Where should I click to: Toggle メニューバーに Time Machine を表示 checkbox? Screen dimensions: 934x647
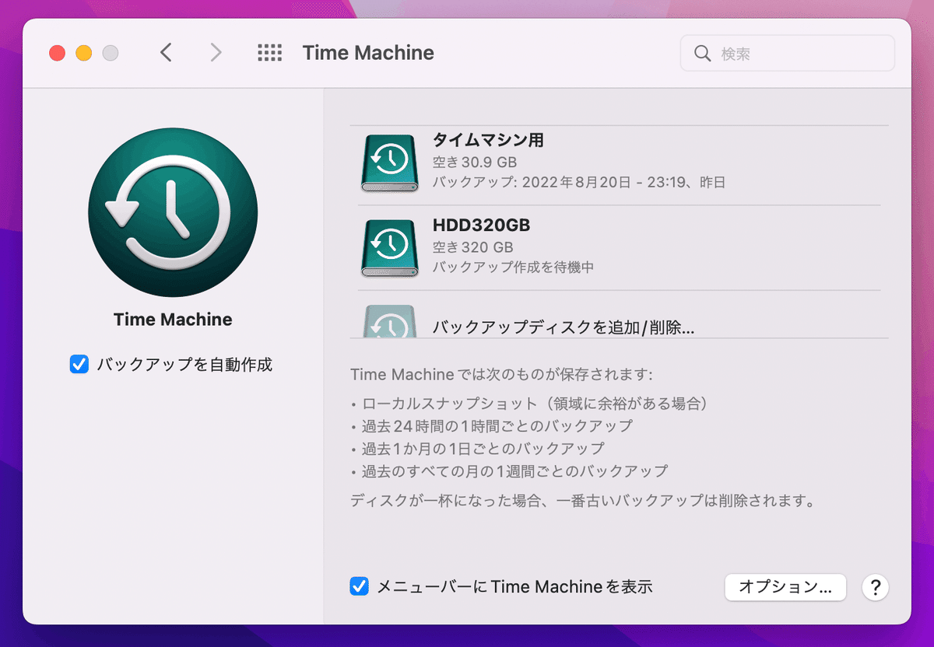point(359,586)
